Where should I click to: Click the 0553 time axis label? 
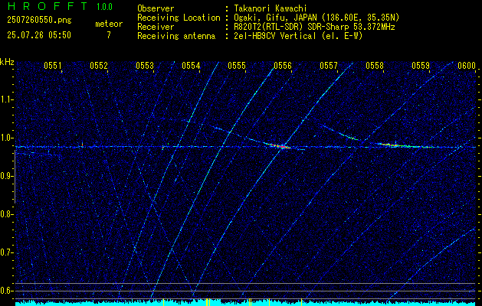145,65
